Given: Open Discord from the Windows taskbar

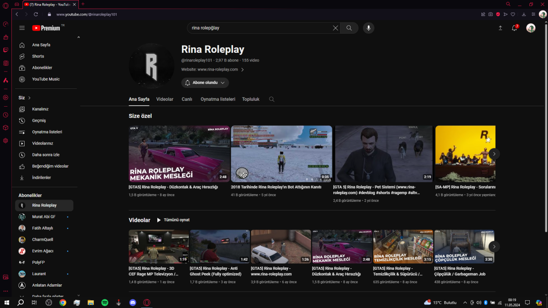Looking at the screenshot, I should (133, 303).
